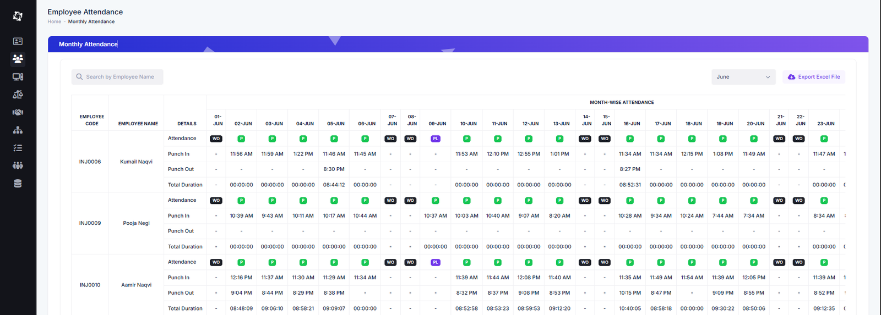Open the ID card sidebar icon
The width and height of the screenshot is (881, 315).
coord(18,41)
